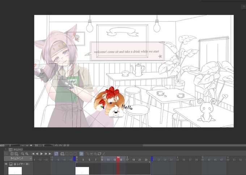The height and width of the screenshot is (175, 246).
Task: Rotate canvas right button
Action: coord(60,145)
